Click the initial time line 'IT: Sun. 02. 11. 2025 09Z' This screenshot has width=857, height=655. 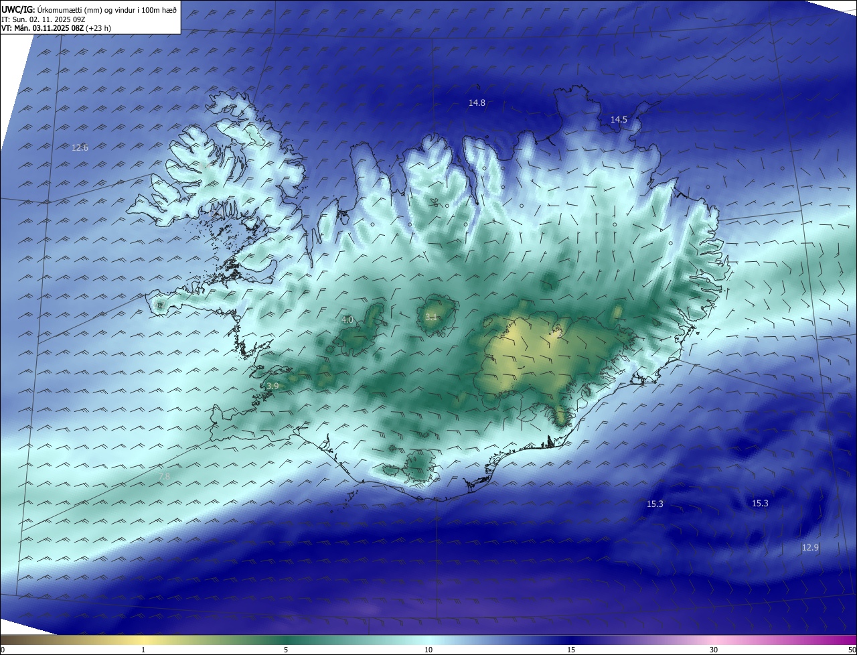(x=44, y=19)
